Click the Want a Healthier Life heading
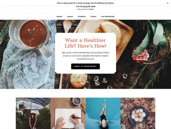Viewport: 171px width, 129px height. coord(85,43)
